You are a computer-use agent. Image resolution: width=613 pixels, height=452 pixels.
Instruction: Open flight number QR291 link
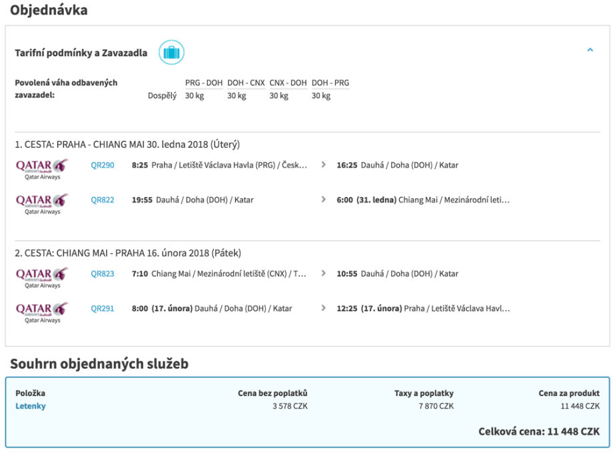pos(103,308)
